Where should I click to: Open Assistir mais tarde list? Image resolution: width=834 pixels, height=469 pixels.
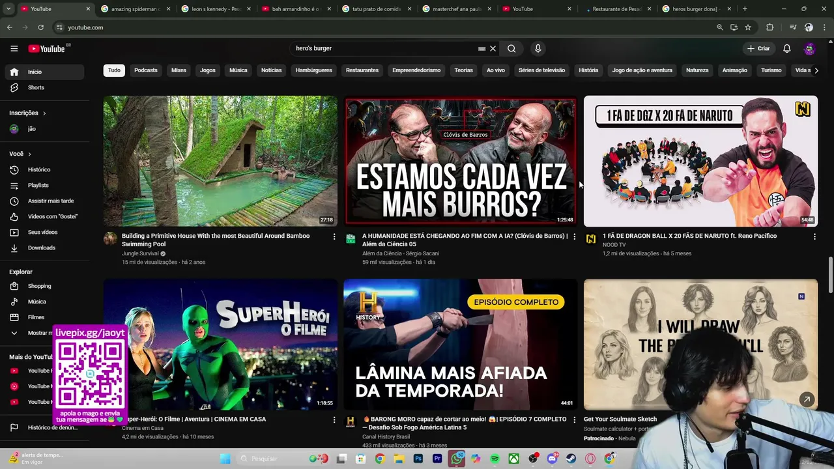tap(44, 201)
